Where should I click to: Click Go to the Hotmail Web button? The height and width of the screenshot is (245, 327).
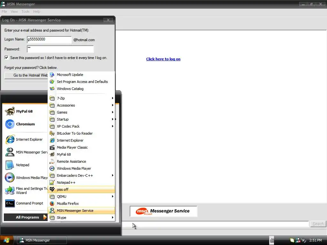[x=26, y=75]
